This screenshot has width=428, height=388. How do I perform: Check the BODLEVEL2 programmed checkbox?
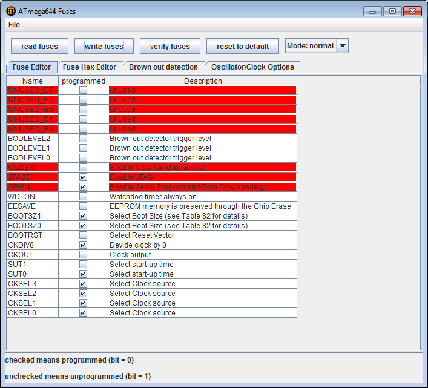[x=84, y=139]
